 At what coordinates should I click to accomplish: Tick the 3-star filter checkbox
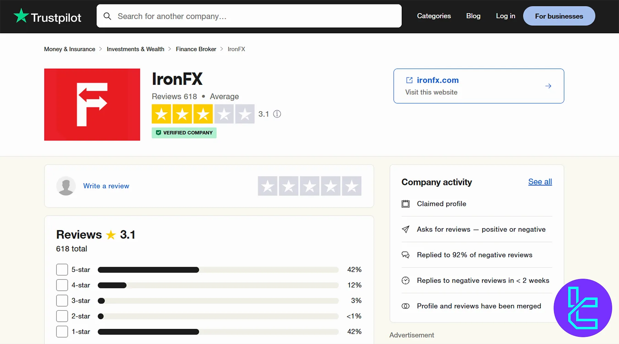click(62, 300)
